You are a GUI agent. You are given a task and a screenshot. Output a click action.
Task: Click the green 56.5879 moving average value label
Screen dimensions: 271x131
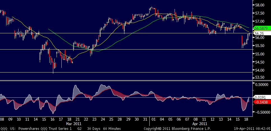pyautogui.click(x=262, y=28)
